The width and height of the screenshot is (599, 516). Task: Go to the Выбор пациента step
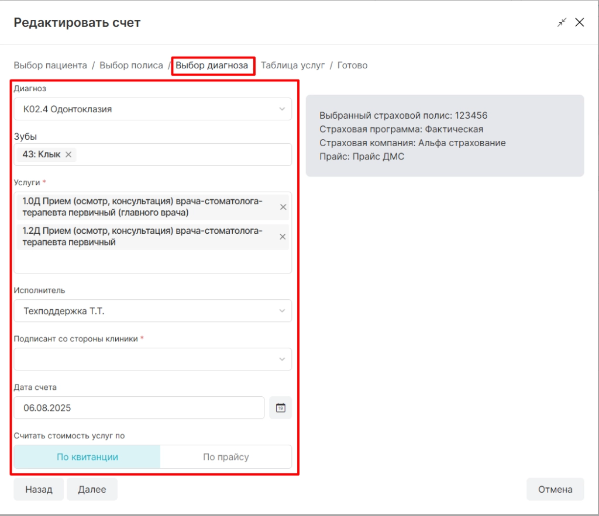click(x=50, y=65)
